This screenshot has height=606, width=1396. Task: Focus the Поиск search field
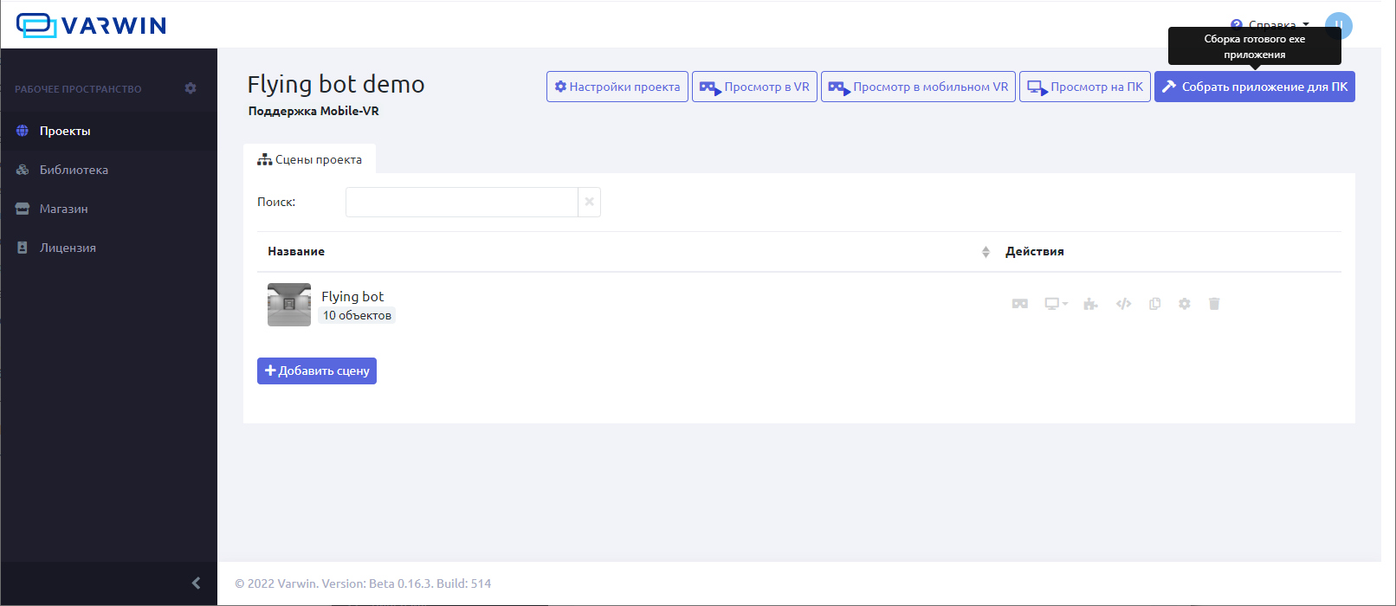pyautogui.click(x=462, y=202)
